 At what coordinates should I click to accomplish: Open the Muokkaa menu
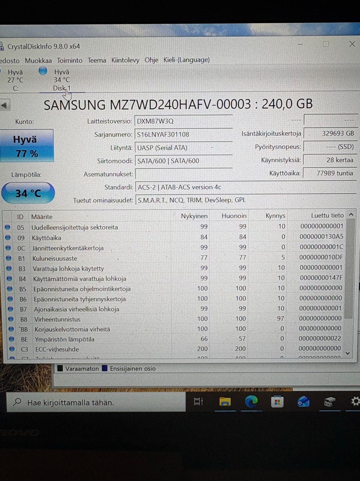point(38,61)
